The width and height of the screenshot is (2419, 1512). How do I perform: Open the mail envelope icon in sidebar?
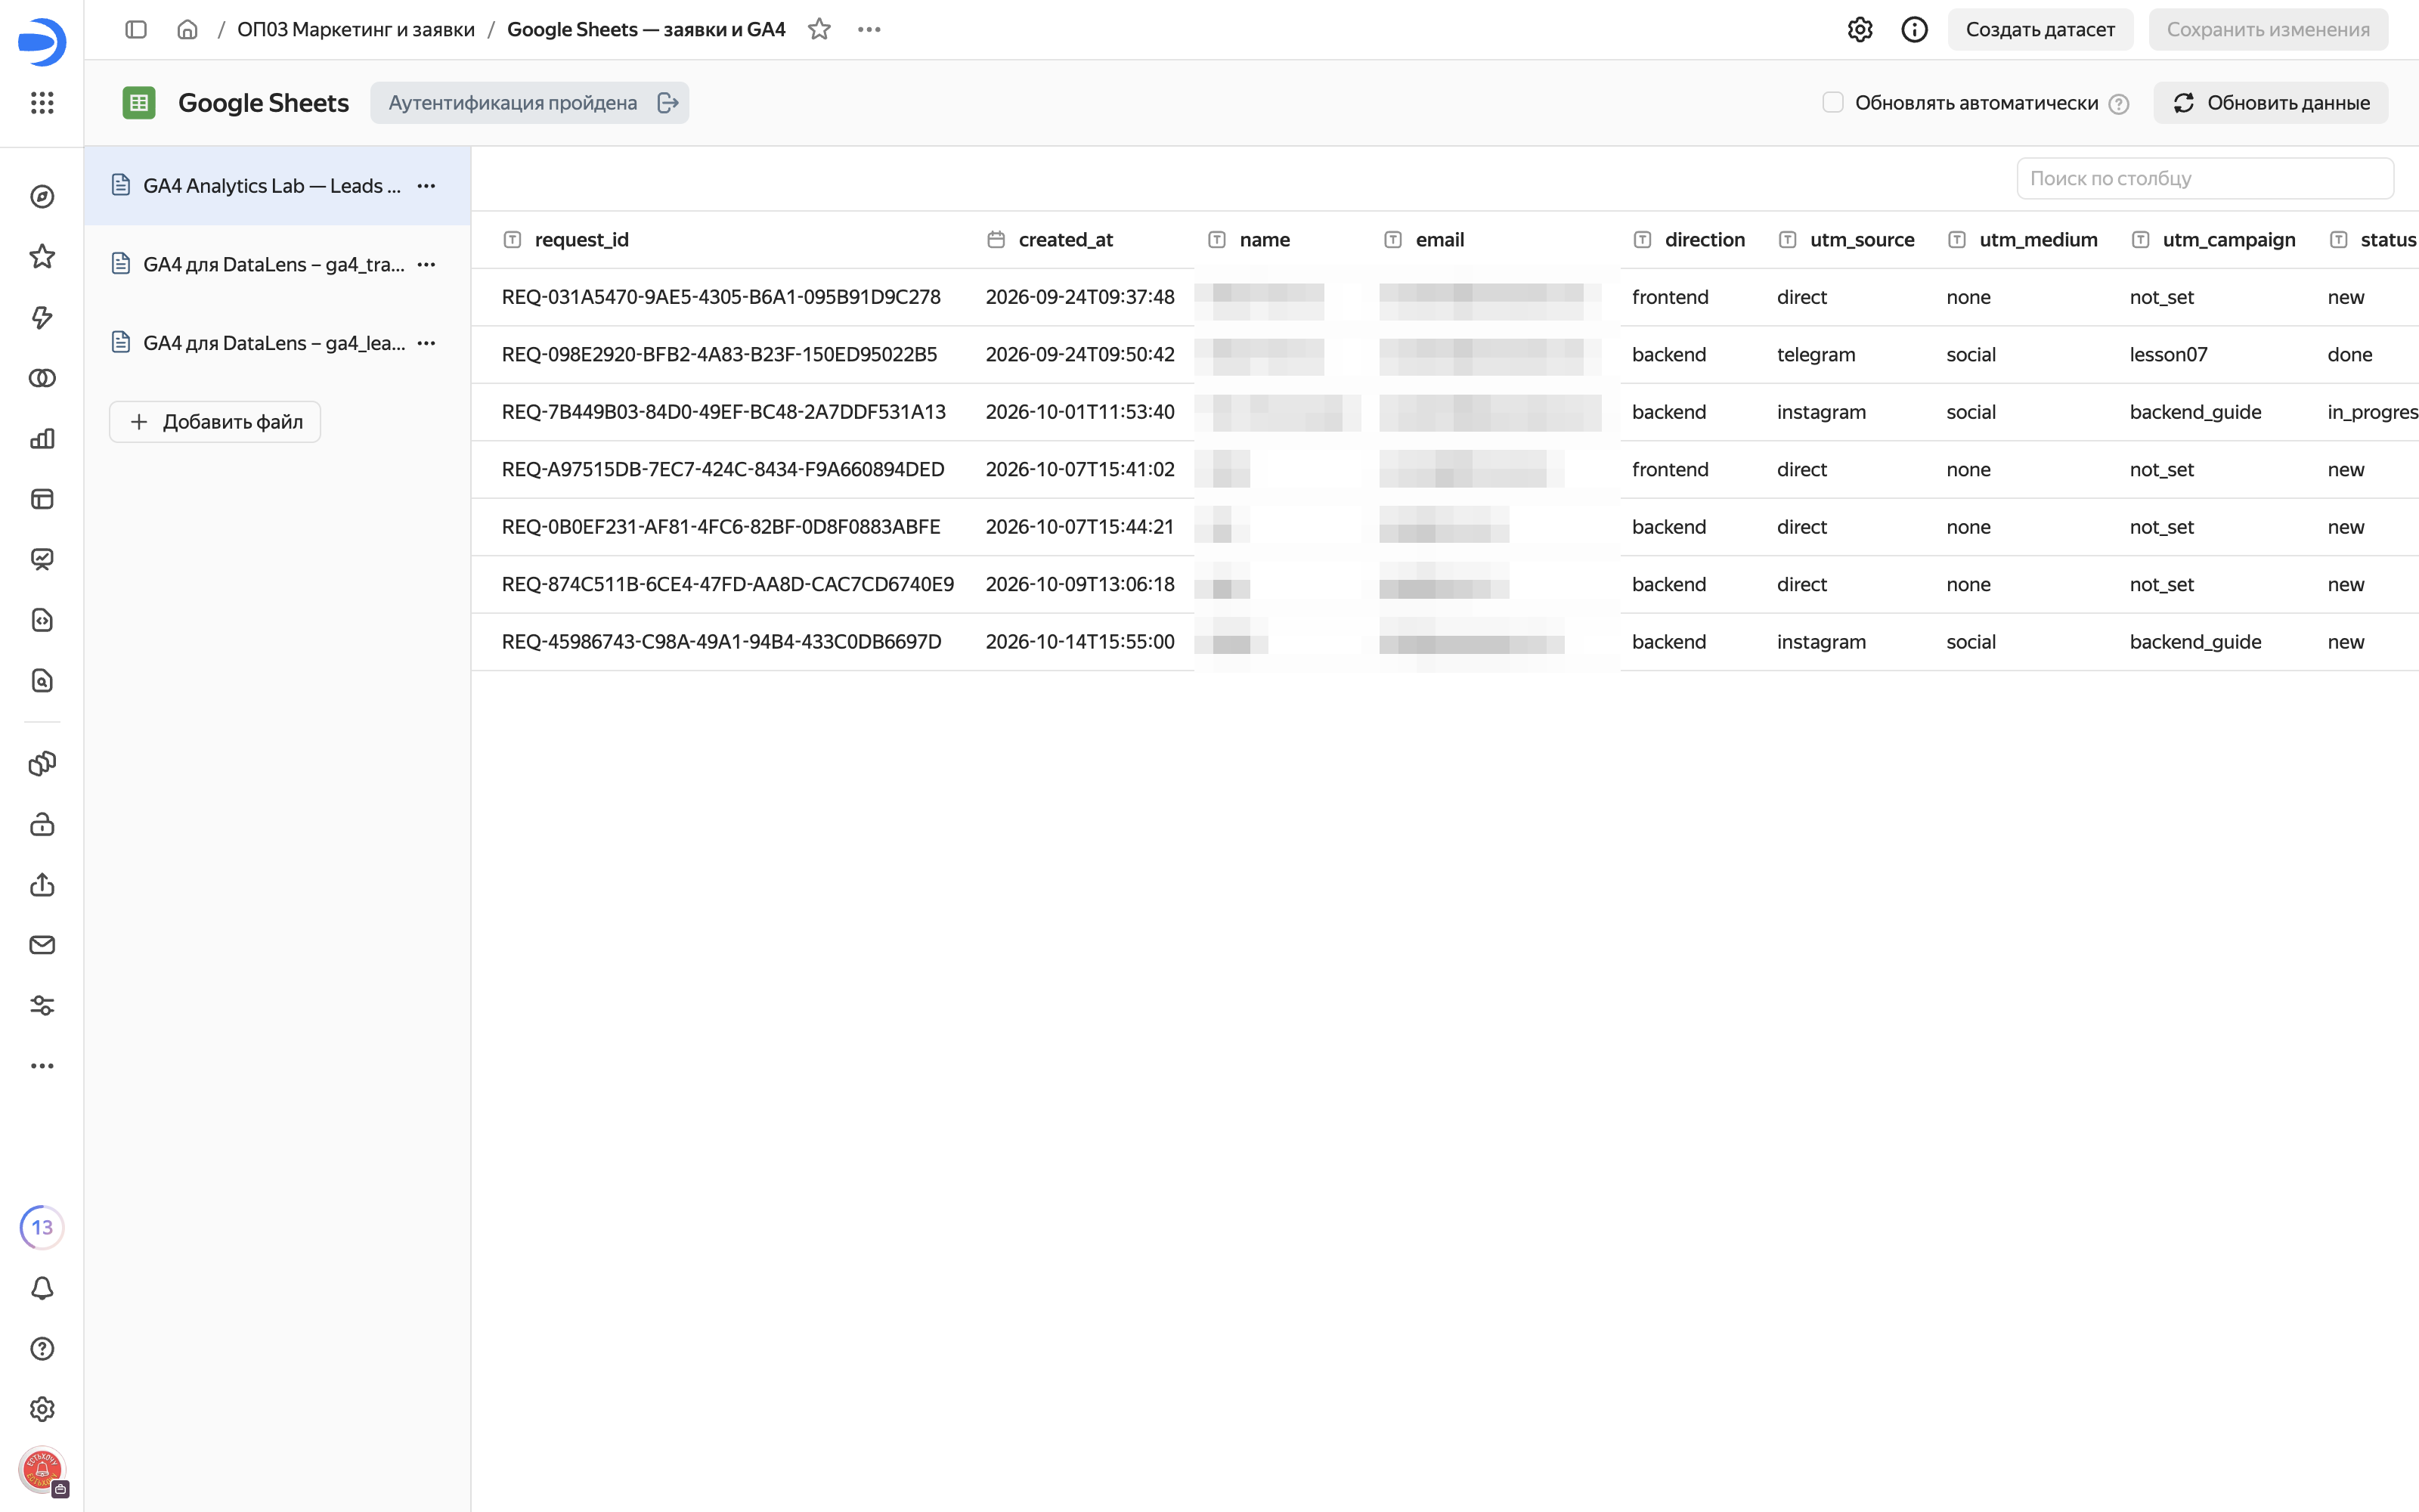[42, 945]
